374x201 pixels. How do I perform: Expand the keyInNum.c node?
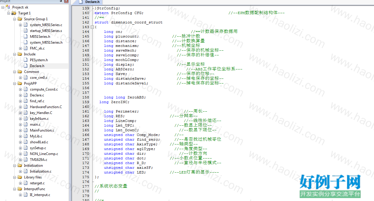coord(20,119)
